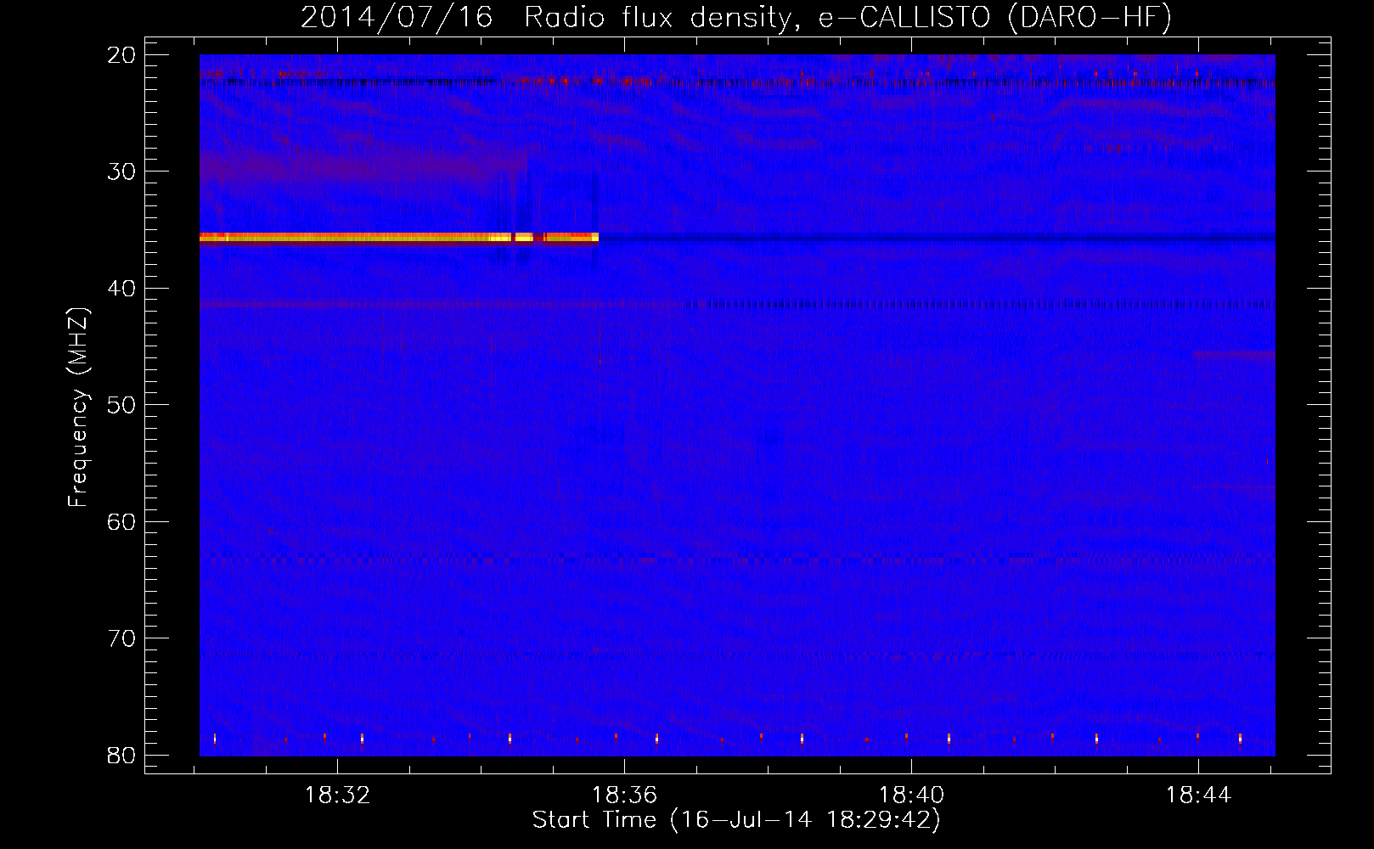Click the time tick label '18:36'
This screenshot has width=1374, height=849.
coord(625,796)
